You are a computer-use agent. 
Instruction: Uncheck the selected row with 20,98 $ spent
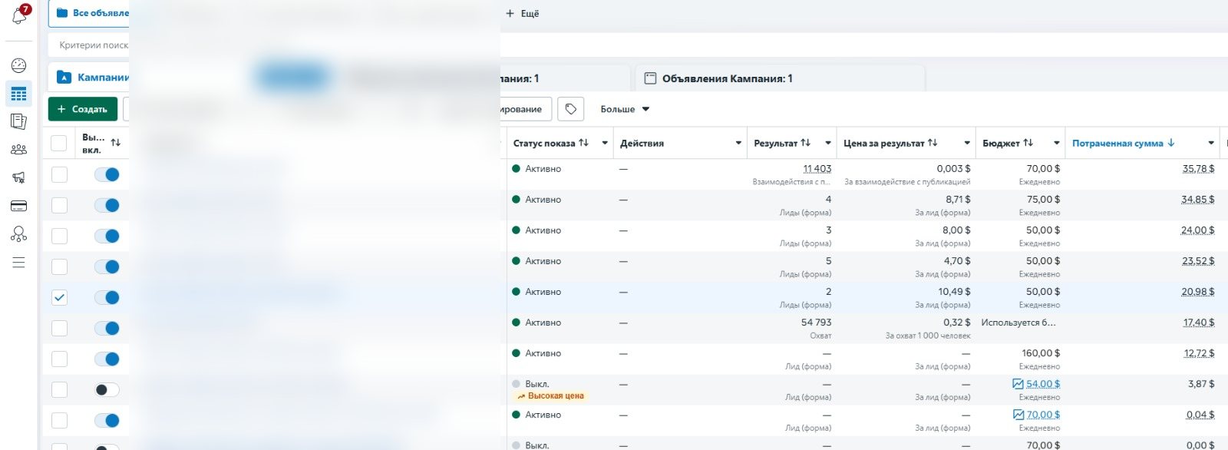click(59, 297)
